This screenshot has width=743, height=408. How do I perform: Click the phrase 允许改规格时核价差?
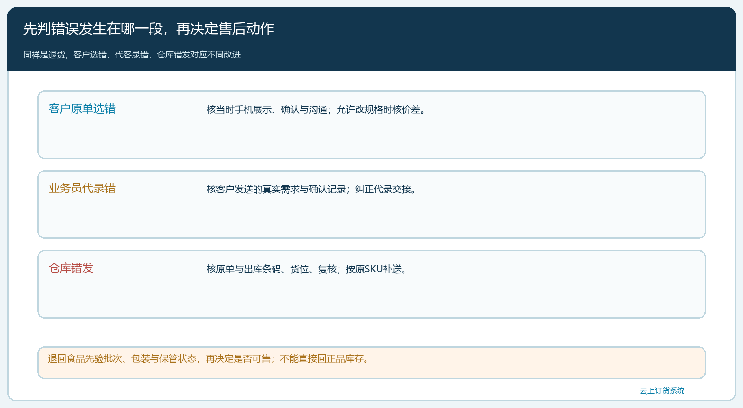point(378,109)
